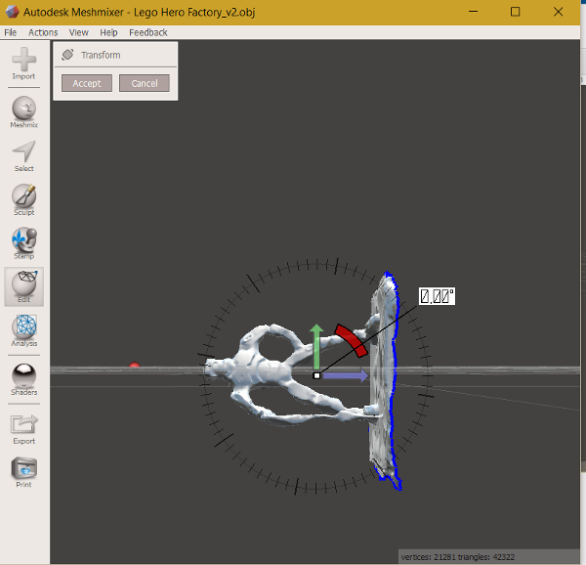Open the Sculpt brush tools
586x565 pixels.
23,199
